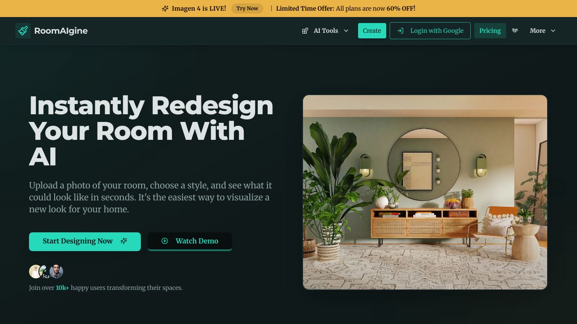Screen dimensions: 577x324
Task: Open the Pricing page
Action: tap(490, 31)
